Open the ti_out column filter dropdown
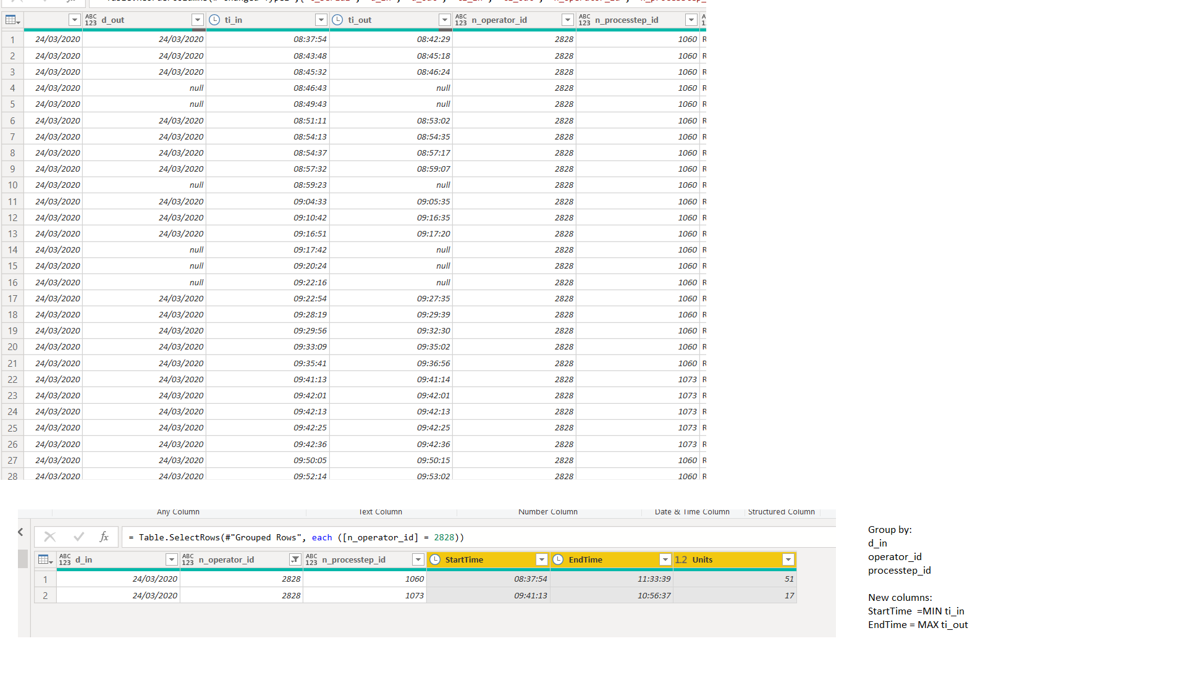Viewport: 1190px width, 691px height. [445, 20]
